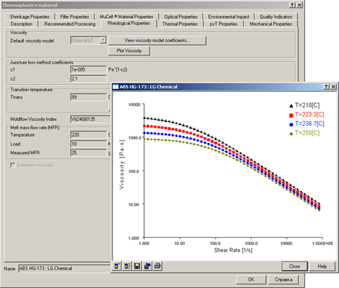Click the help question mark in Thermoplastics material title
This screenshot has height=288, width=339.
(x=292, y=5)
